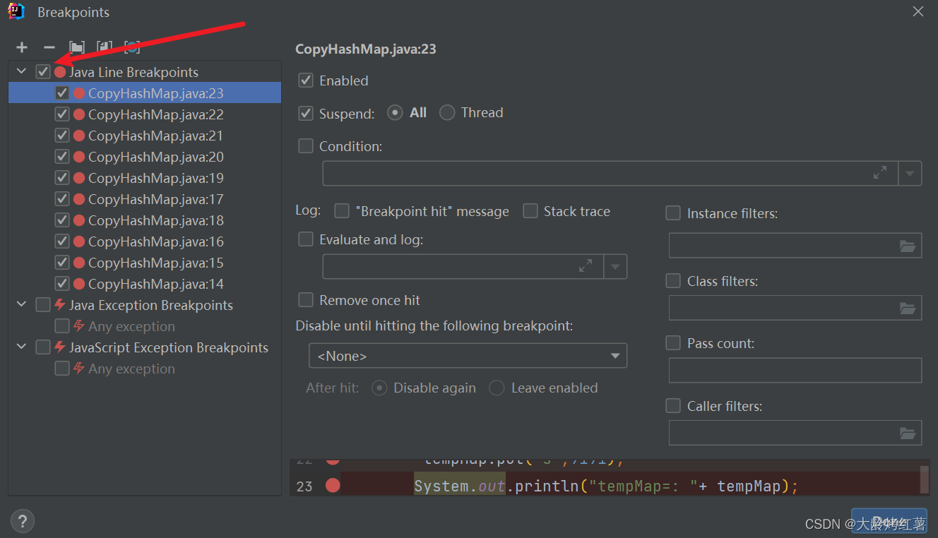Toggle the Suspend checkbox
This screenshot has width=938, height=538.
(x=306, y=113)
